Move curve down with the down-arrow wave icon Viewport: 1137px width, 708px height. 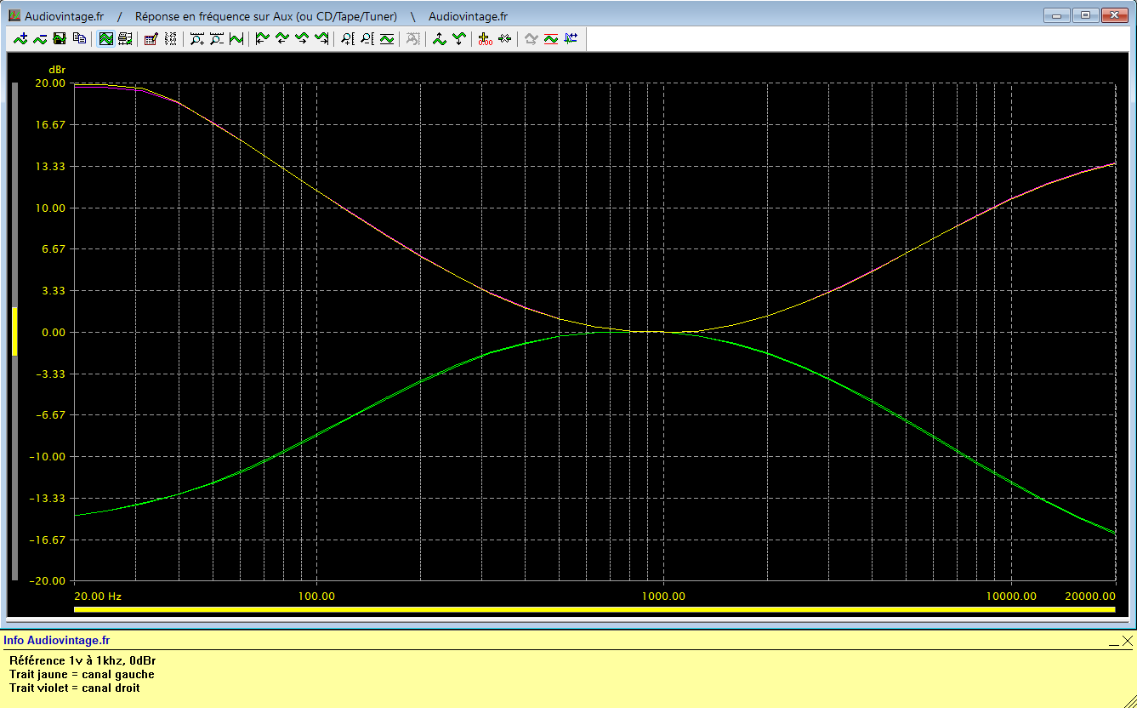click(x=458, y=38)
